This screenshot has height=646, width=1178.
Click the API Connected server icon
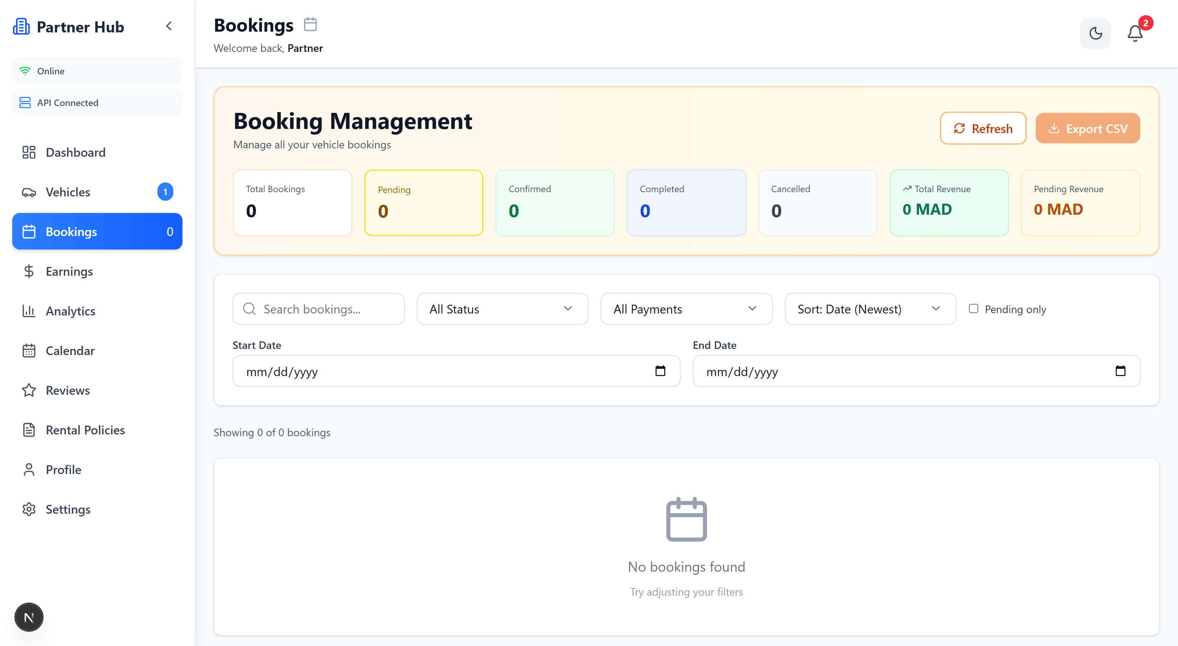coord(25,103)
